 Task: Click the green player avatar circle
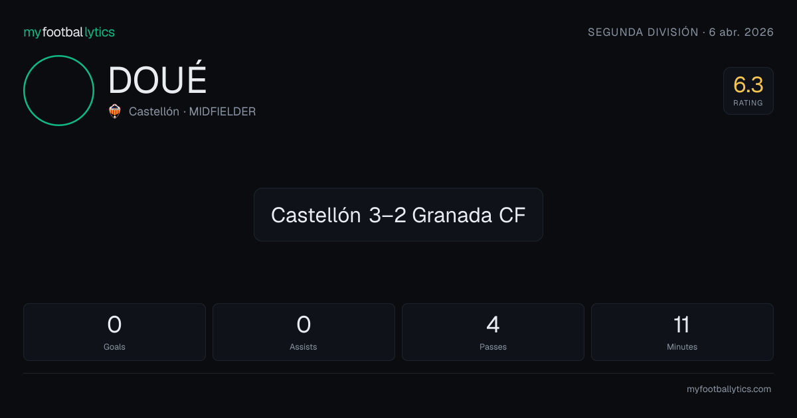point(58,90)
